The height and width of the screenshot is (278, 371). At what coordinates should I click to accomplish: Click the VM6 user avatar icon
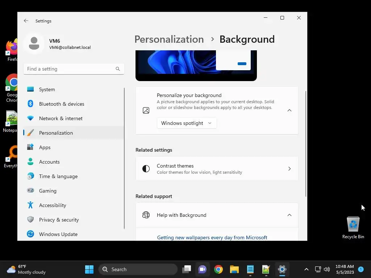tap(34, 43)
